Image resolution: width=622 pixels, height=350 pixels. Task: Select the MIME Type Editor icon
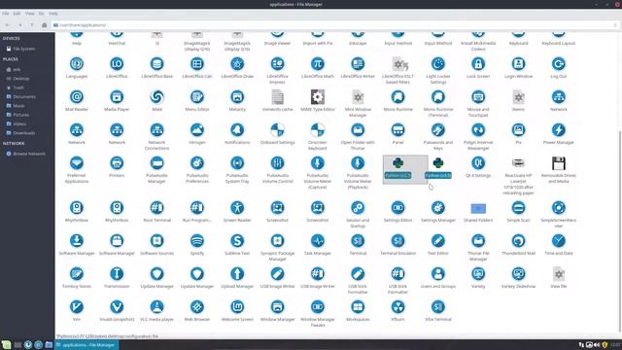click(318, 97)
